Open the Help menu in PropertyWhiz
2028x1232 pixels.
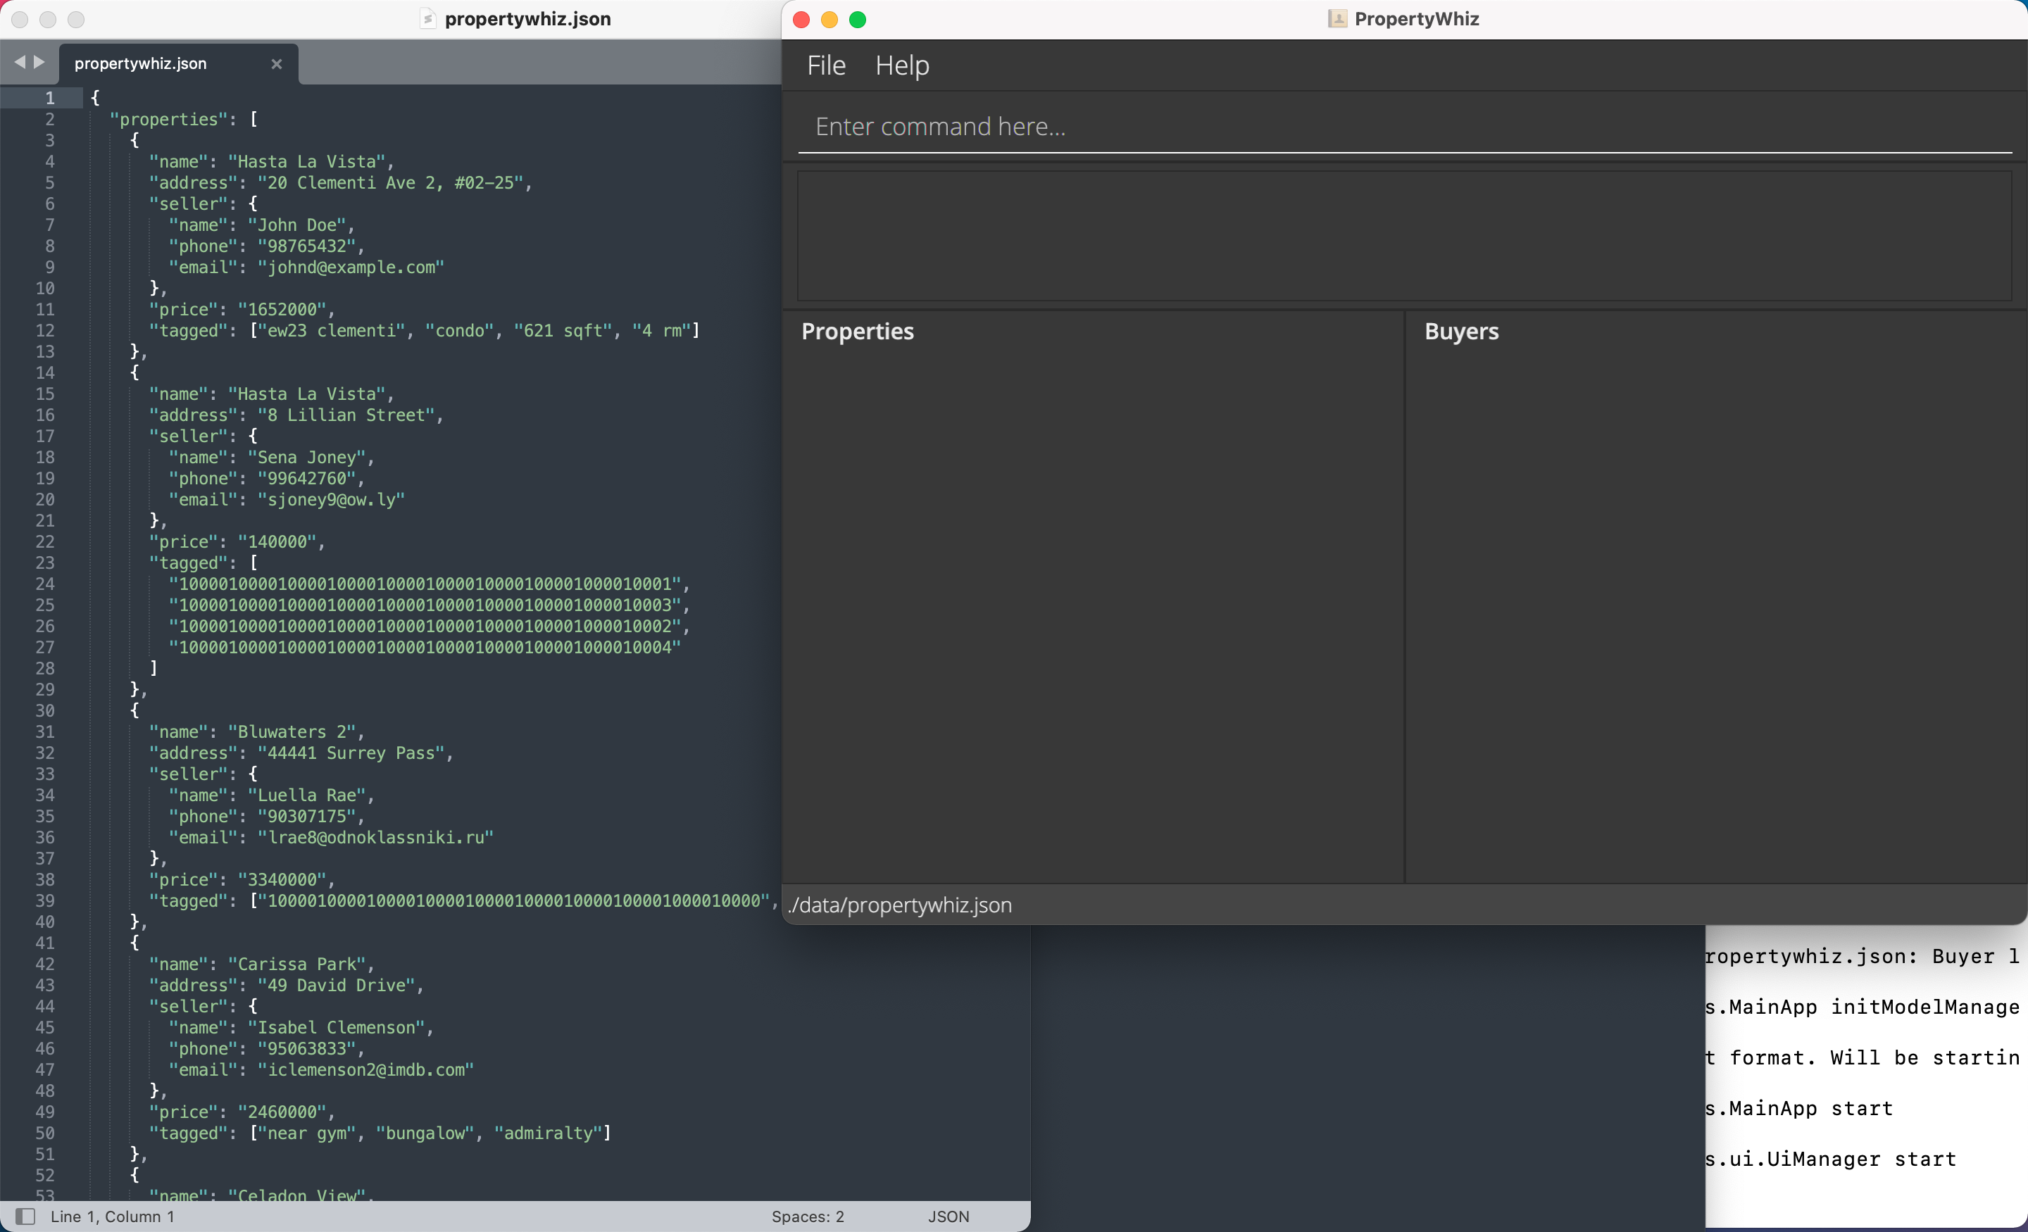tap(902, 65)
